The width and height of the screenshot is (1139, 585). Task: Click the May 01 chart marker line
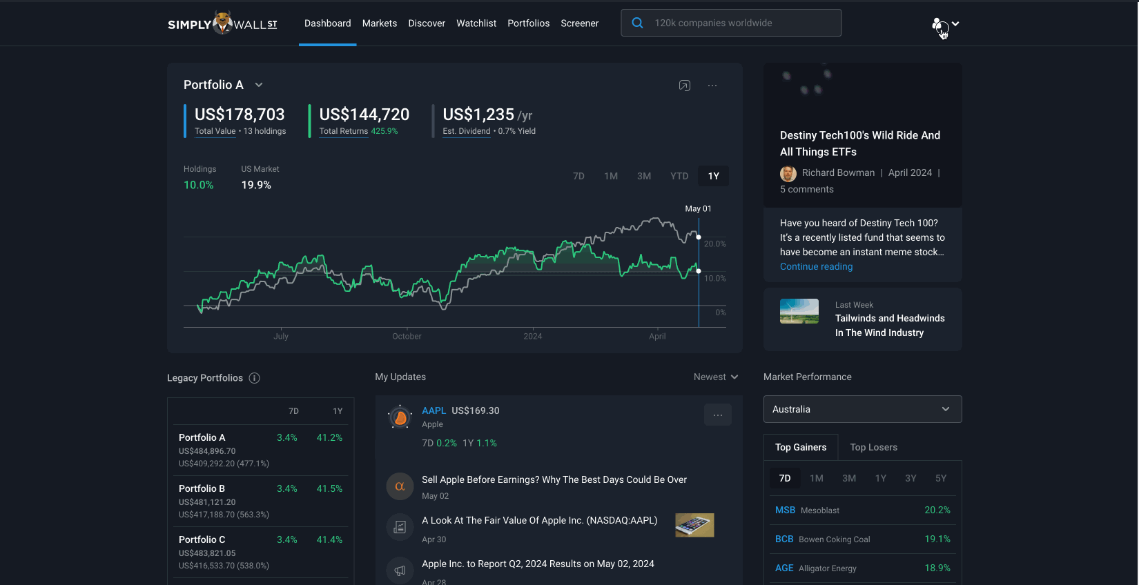pyautogui.click(x=699, y=272)
